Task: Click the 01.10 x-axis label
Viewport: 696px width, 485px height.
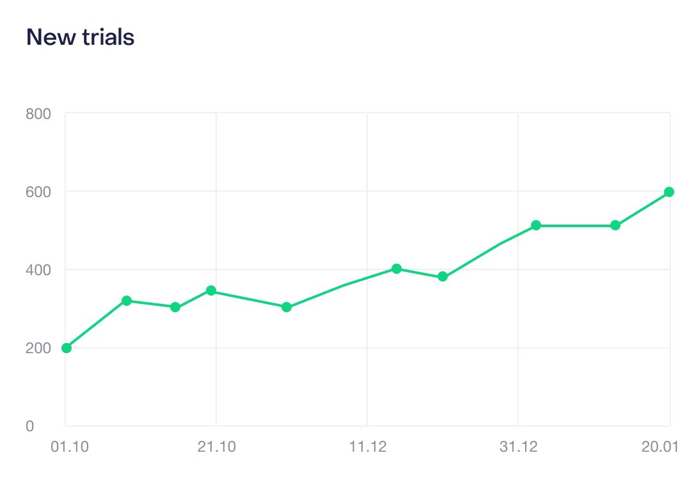Action: pyautogui.click(x=70, y=447)
